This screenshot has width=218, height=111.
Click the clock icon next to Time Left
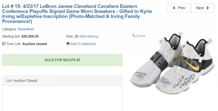[x=3, y=44]
